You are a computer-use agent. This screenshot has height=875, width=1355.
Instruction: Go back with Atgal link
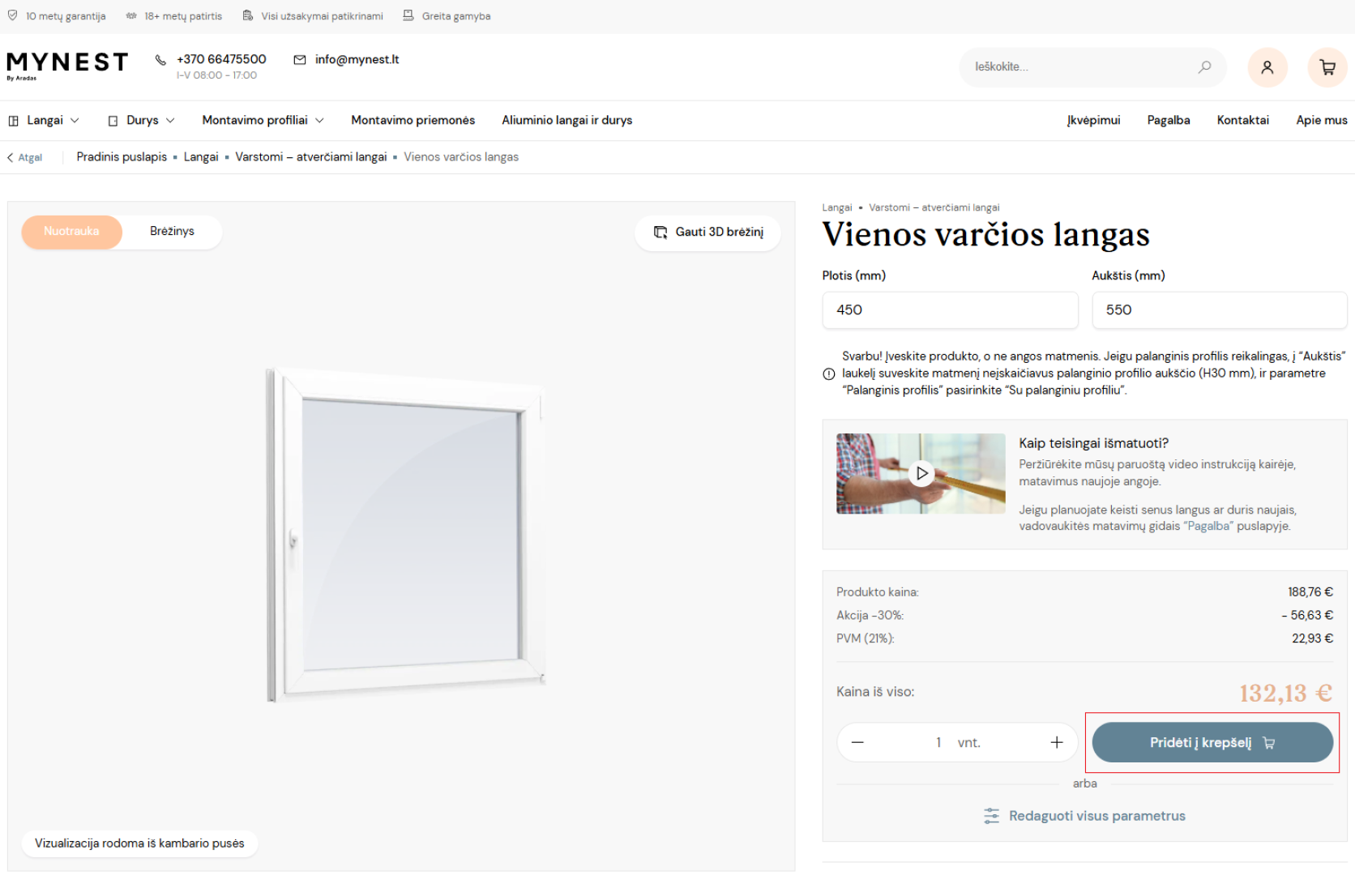(24, 157)
